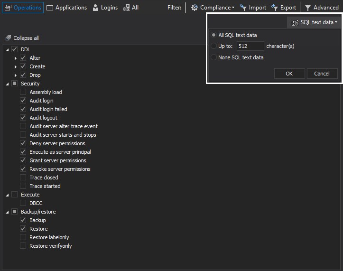The width and height of the screenshot is (343, 271).
Task: Select the 'Execute as server principal' label
Action: point(60,152)
